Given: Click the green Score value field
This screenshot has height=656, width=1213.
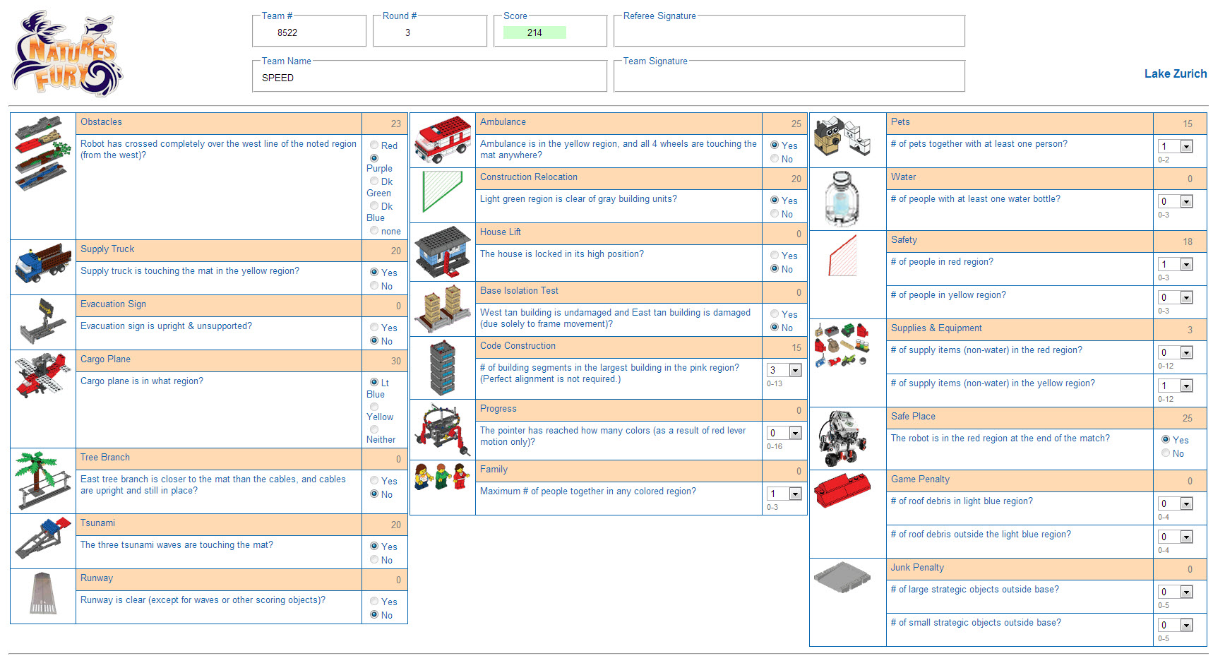Looking at the screenshot, I should point(534,32).
